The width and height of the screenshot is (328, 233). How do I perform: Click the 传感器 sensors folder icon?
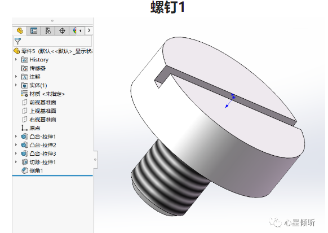[24, 68]
